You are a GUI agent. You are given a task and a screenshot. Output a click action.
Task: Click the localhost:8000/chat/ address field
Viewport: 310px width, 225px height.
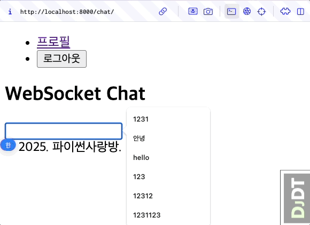(x=67, y=12)
